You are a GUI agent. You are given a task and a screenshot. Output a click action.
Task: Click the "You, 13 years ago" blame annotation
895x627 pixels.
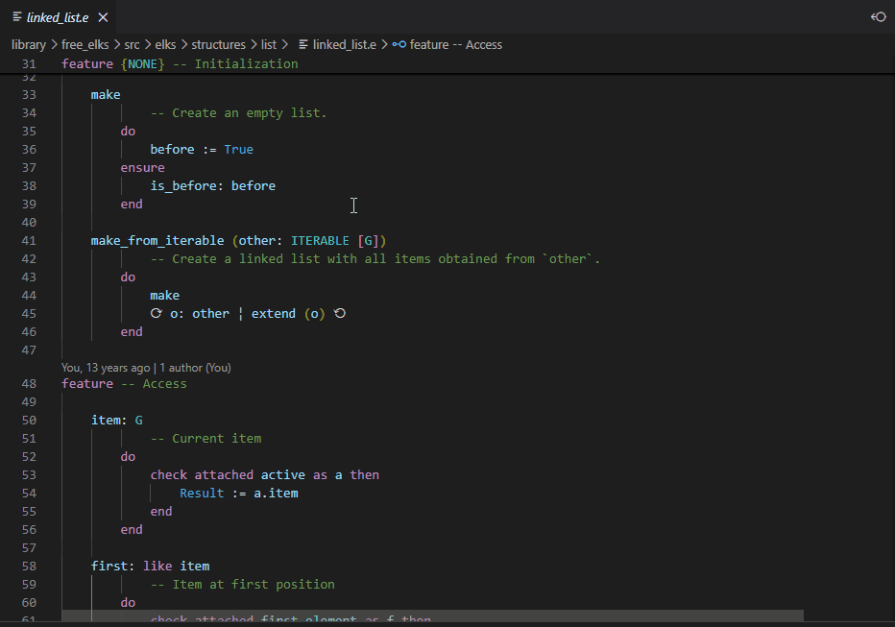coord(106,367)
